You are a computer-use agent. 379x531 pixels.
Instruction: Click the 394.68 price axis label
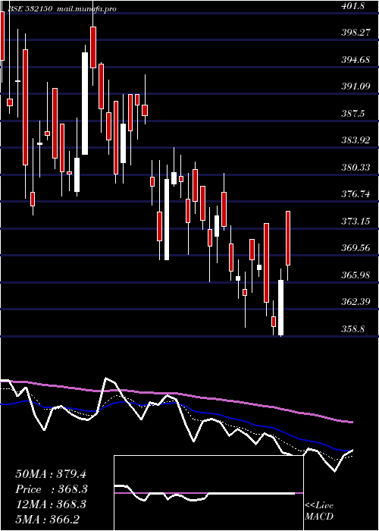(x=355, y=60)
